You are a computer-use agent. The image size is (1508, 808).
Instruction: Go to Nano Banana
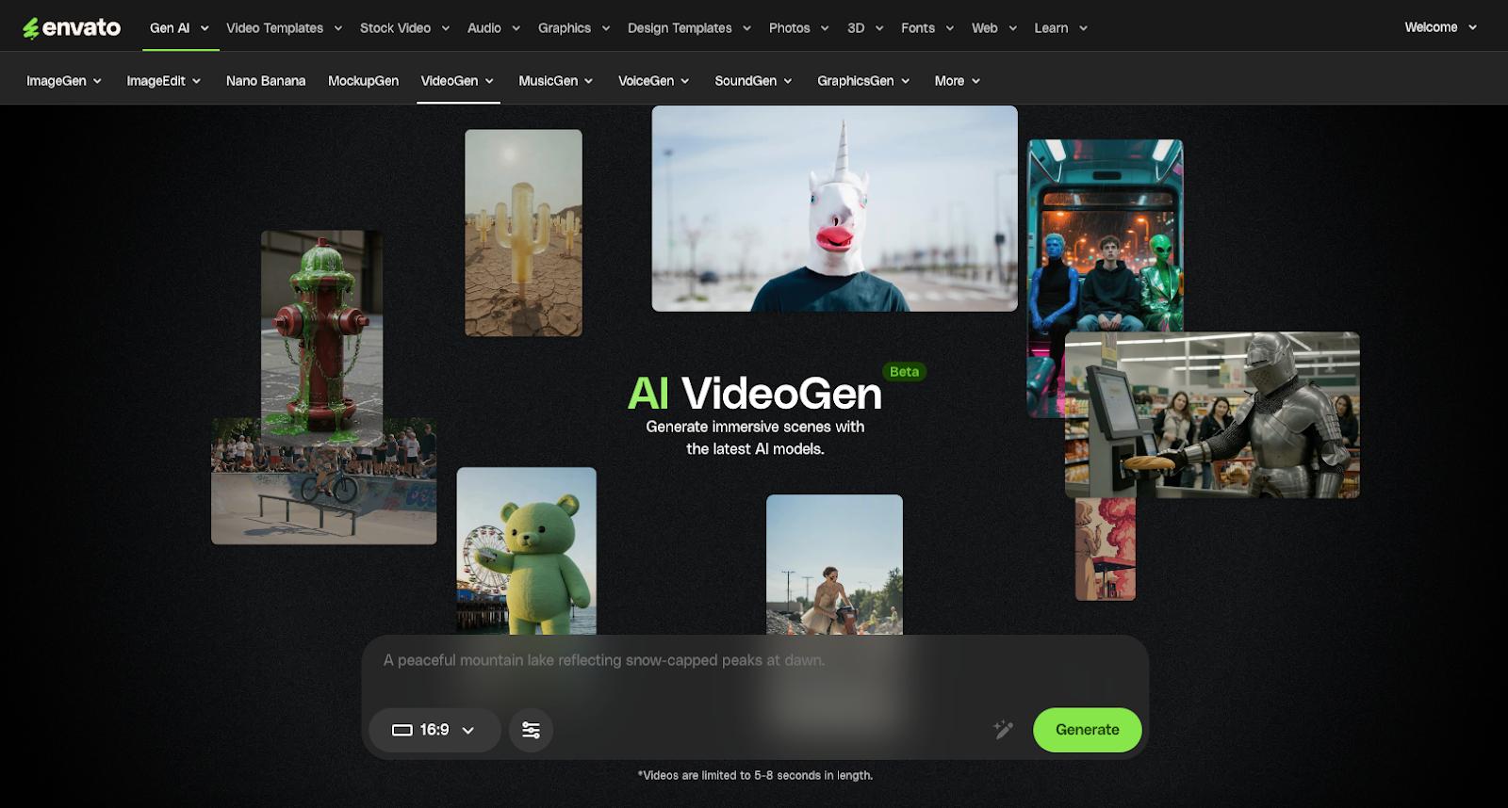click(266, 81)
